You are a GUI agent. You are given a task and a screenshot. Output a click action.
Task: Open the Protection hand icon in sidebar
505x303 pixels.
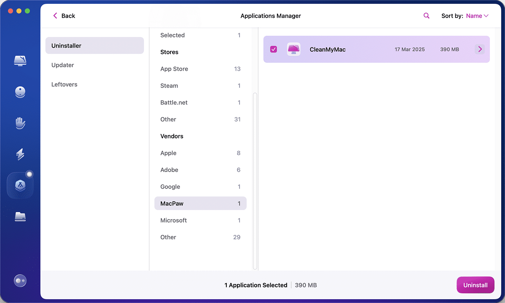coord(20,123)
